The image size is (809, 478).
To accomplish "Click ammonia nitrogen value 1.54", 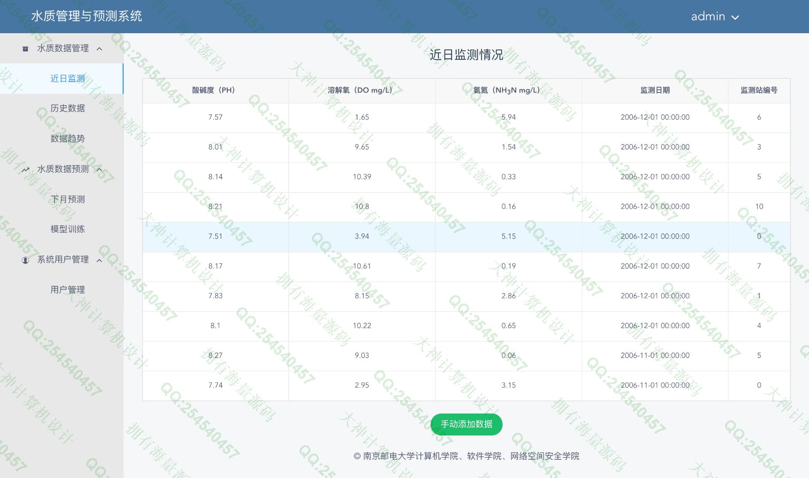I will pyautogui.click(x=508, y=147).
